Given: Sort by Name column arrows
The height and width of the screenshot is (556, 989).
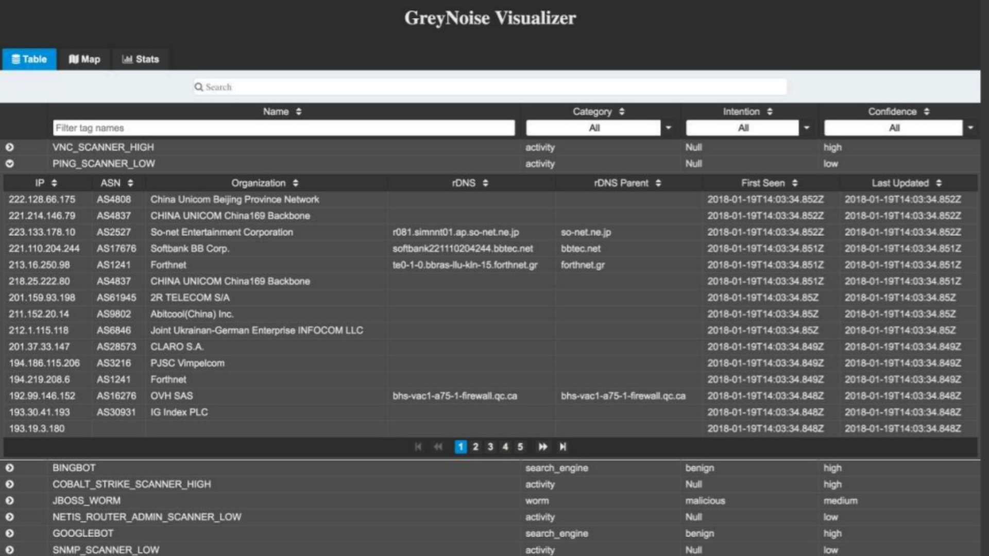Looking at the screenshot, I should [x=298, y=112].
